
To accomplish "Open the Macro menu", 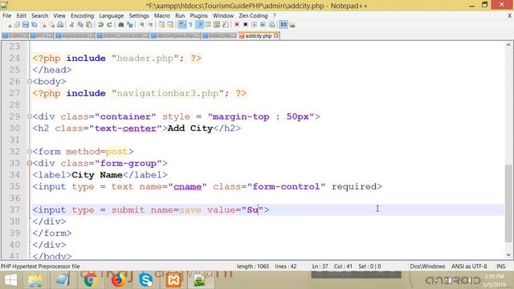I will [x=162, y=16].
